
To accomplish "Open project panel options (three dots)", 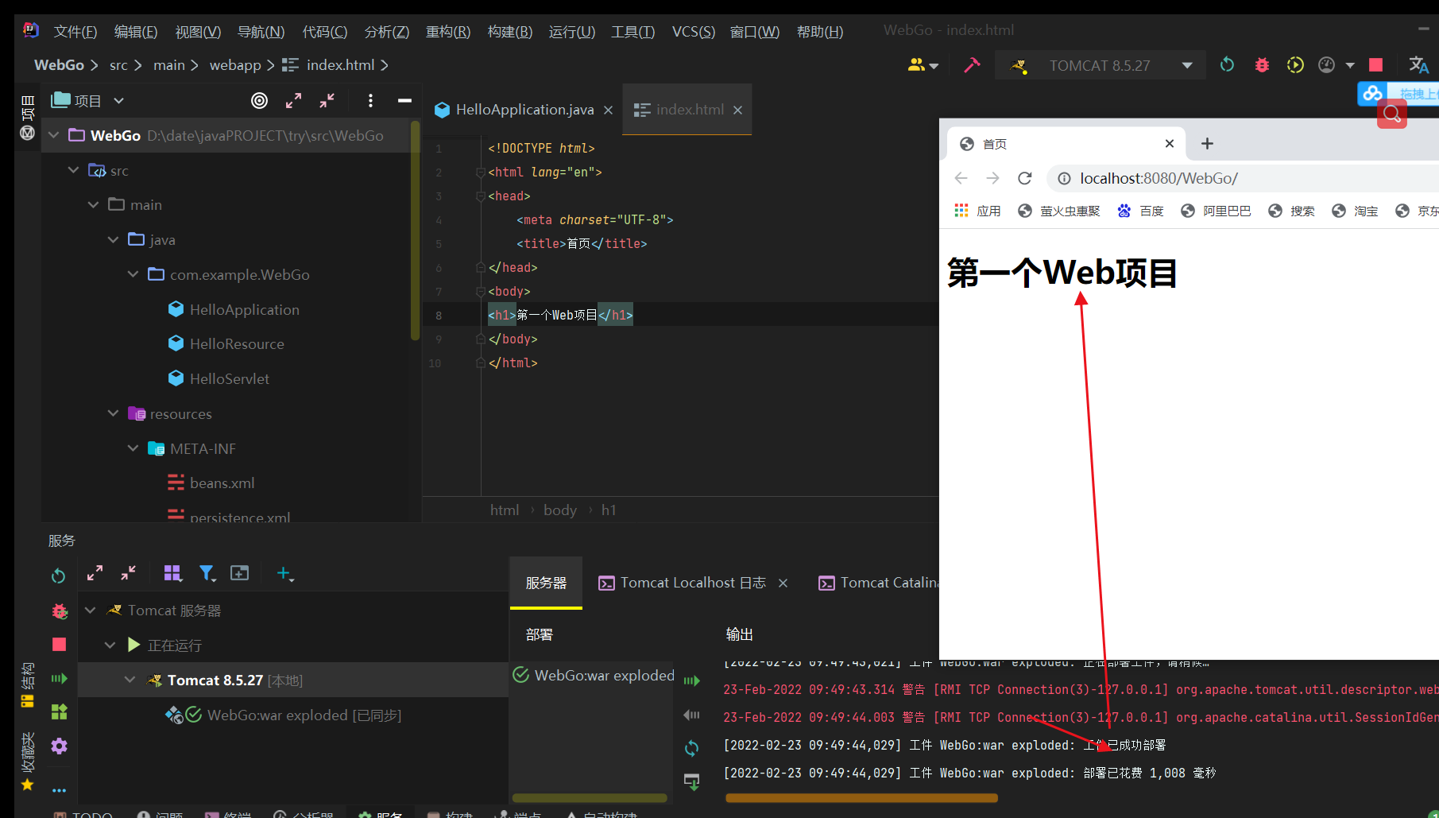I will pyautogui.click(x=370, y=101).
